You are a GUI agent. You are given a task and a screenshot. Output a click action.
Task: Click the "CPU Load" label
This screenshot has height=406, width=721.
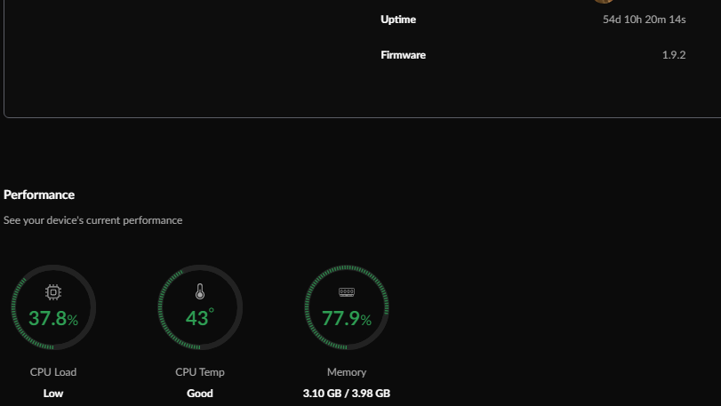(53, 372)
